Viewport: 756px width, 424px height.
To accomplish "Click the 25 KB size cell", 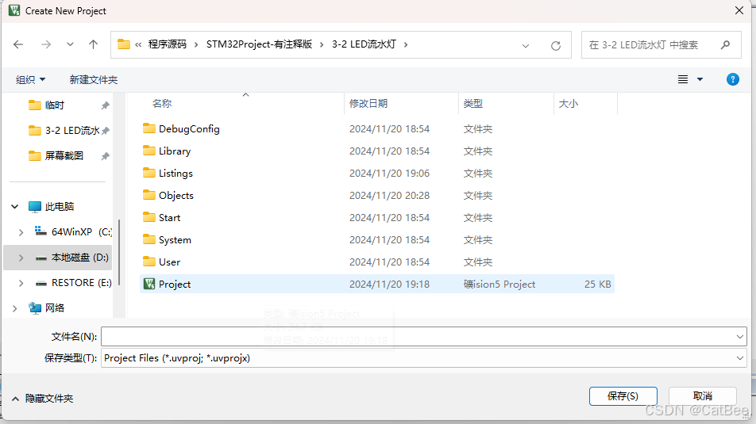I will pos(598,284).
